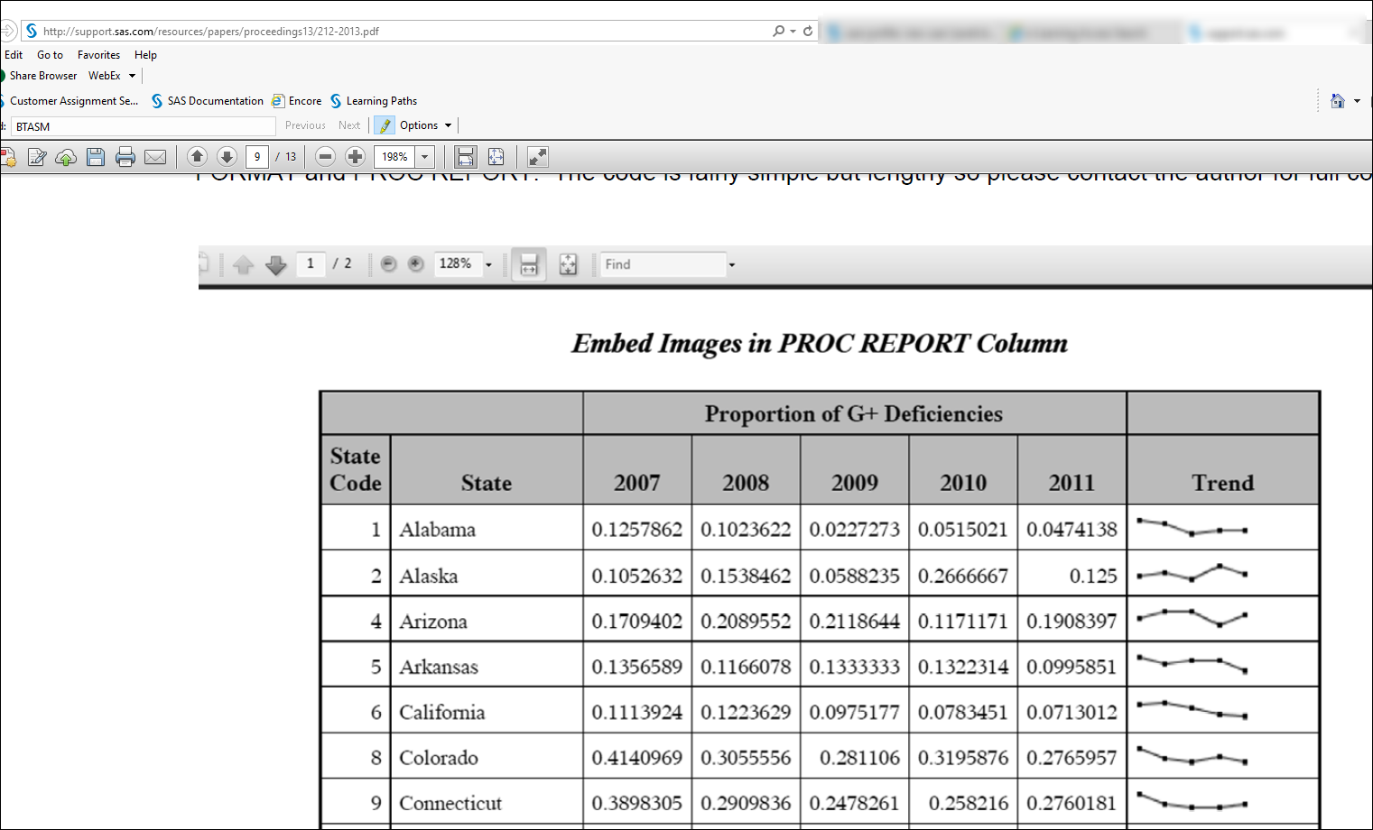Go to next page with down arrow
This screenshot has width=1373, height=830.
(x=227, y=157)
